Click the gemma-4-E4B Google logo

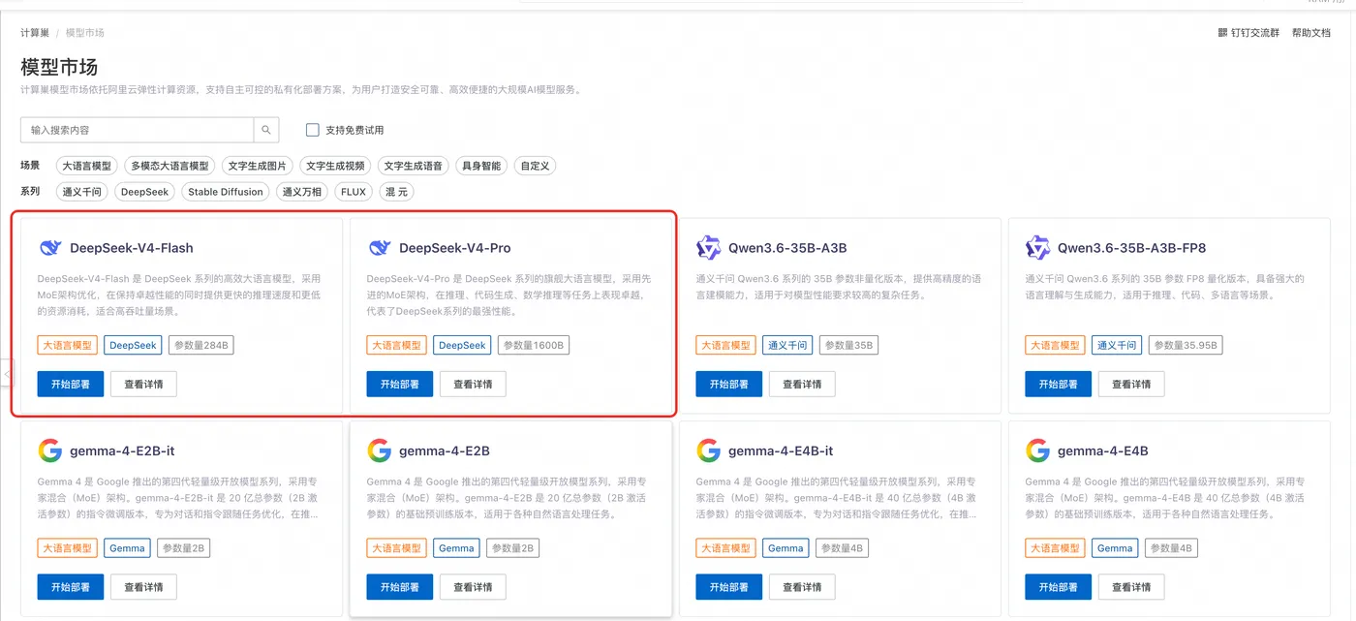tap(1038, 450)
